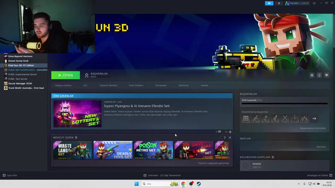Show previous available content with left arrow
This screenshot has height=188, width=335.
[220, 138]
